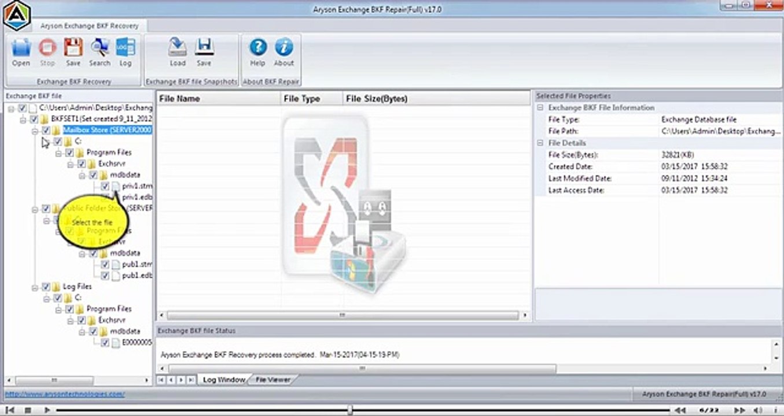
Task: Click the file icon beside the C:\Users path
Action: coord(34,108)
